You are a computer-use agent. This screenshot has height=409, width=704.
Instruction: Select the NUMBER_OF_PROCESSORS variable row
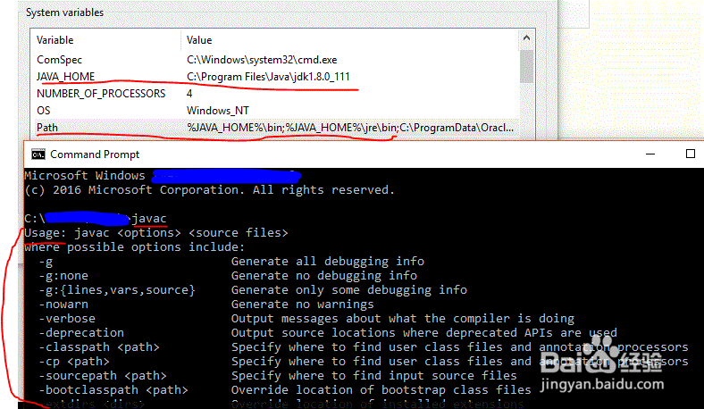pos(277,94)
